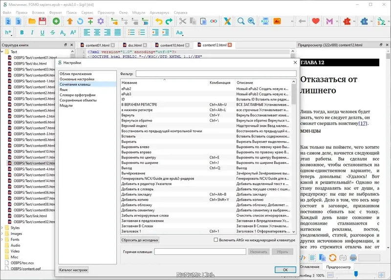Switch to the content01.html tab
Screen dimensions: 391x280
[x=97, y=45]
